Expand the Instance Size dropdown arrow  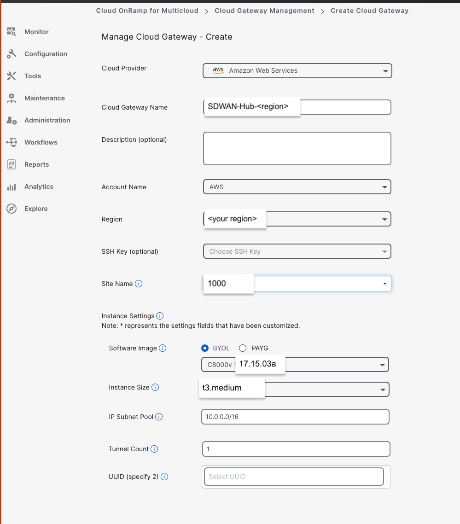pyautogui.click(x=383, y=390)
